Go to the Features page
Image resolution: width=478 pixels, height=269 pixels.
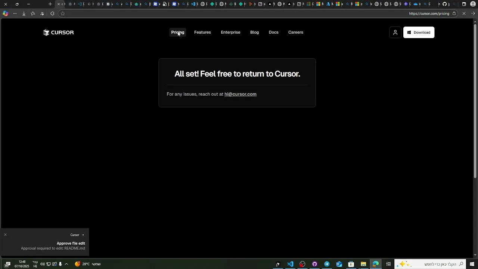coord(202,33)
